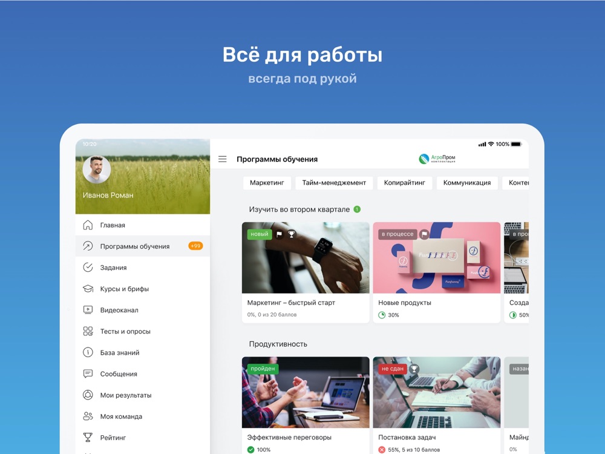This screenshot has height=454, width=605.
Task: Open the Видеоканал play icon
Action: coord(88,309)
